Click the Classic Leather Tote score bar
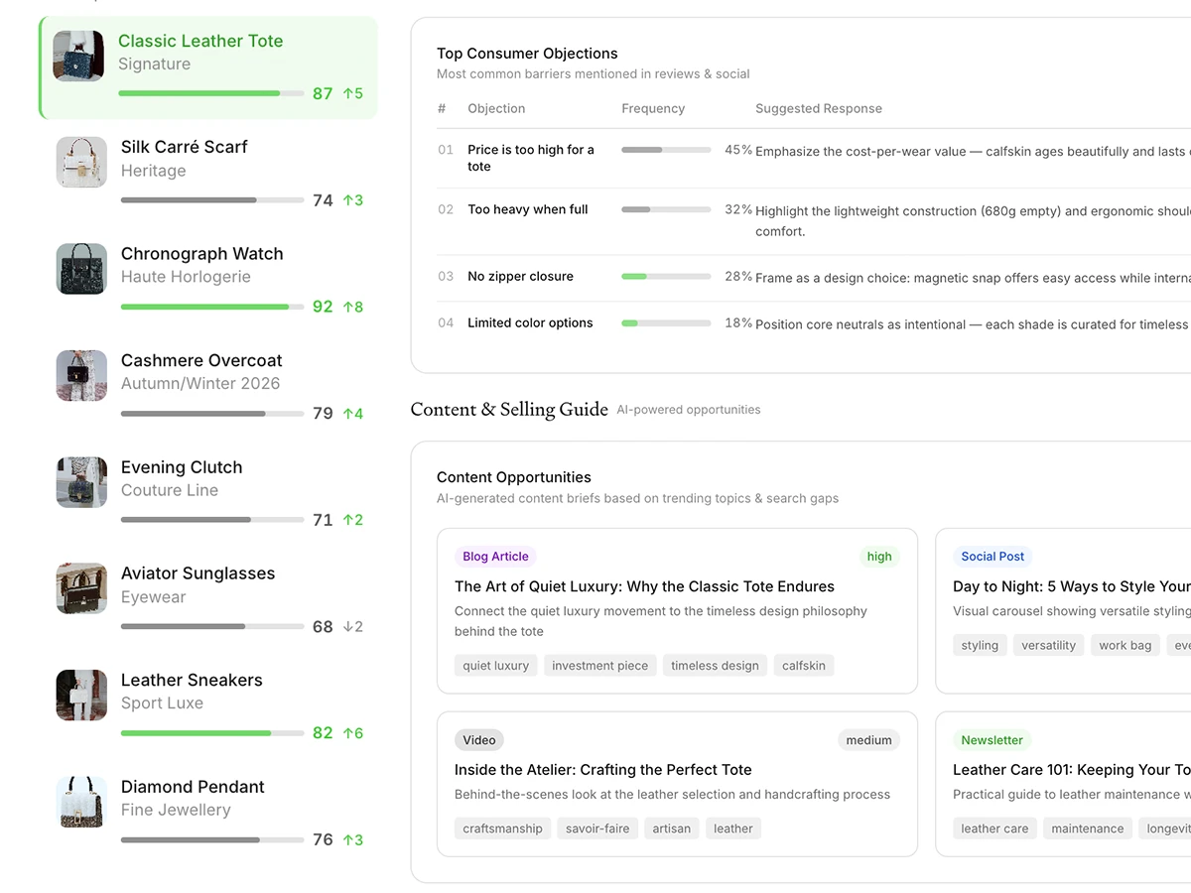 [x=210, y=93]
